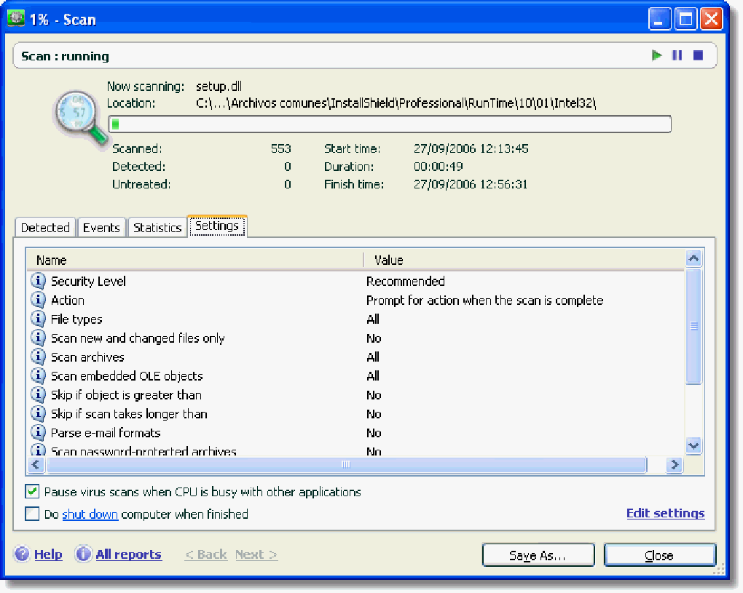Click the All reports info icon
Image resolution: width=743 pixels, height=593 pixels.
(83, 554)
